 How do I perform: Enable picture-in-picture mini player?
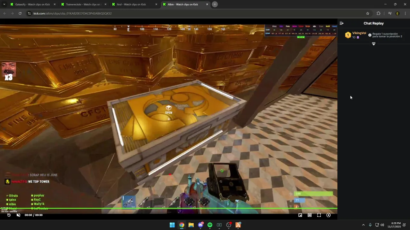(x=300, y=215)
